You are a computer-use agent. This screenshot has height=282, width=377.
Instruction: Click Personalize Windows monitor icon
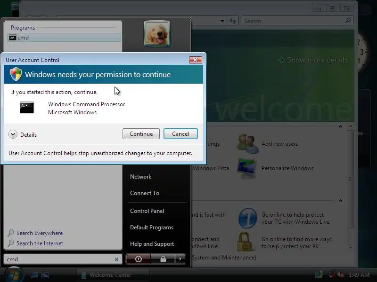click(246, 168)
